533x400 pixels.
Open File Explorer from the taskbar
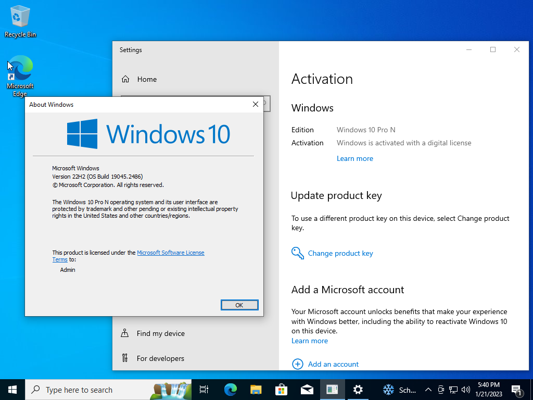[x=256, y=390]
